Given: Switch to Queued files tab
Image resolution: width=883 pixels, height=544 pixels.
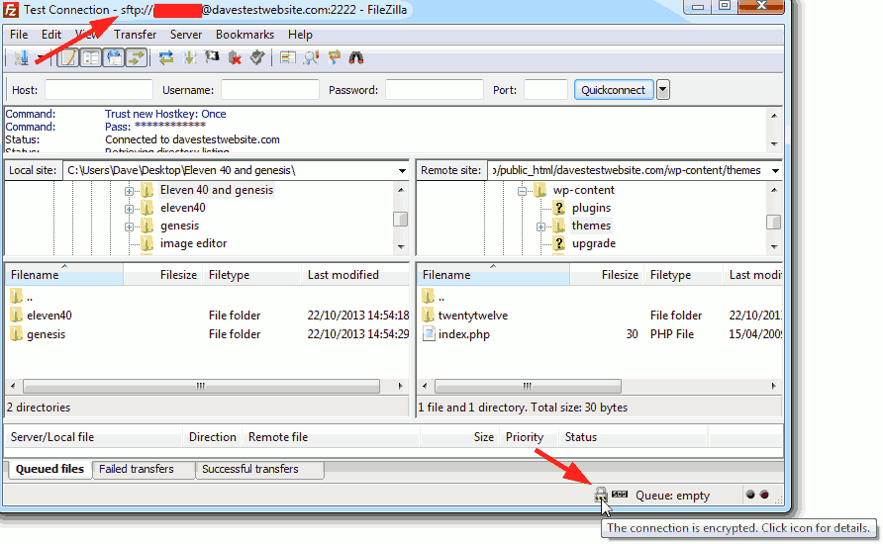Looking at the screenshot, I should click(49, 469).
